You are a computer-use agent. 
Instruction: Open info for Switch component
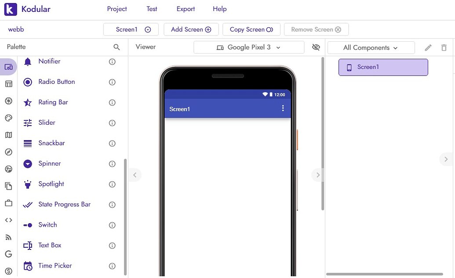(112, 225)
